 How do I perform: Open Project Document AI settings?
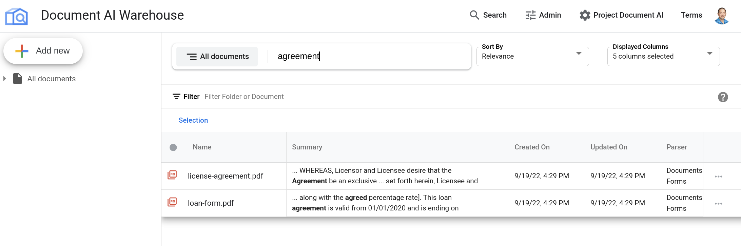621,15
